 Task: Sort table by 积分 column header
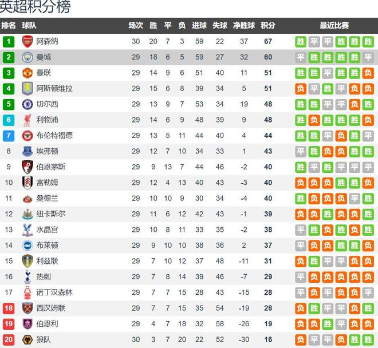[267, 25]
